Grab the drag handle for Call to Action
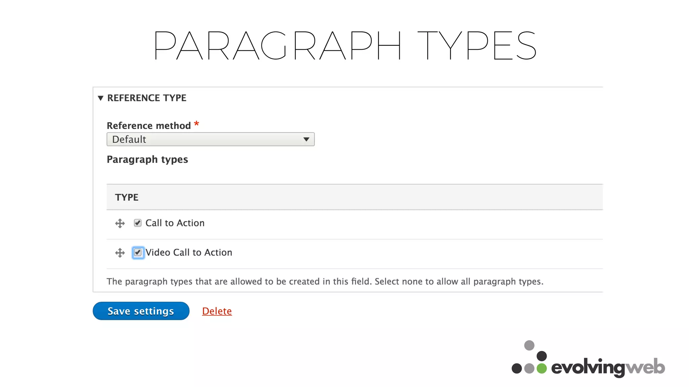The height and width of the screenshot is (387, 689). pyautogui.click(x=120, y=223)
